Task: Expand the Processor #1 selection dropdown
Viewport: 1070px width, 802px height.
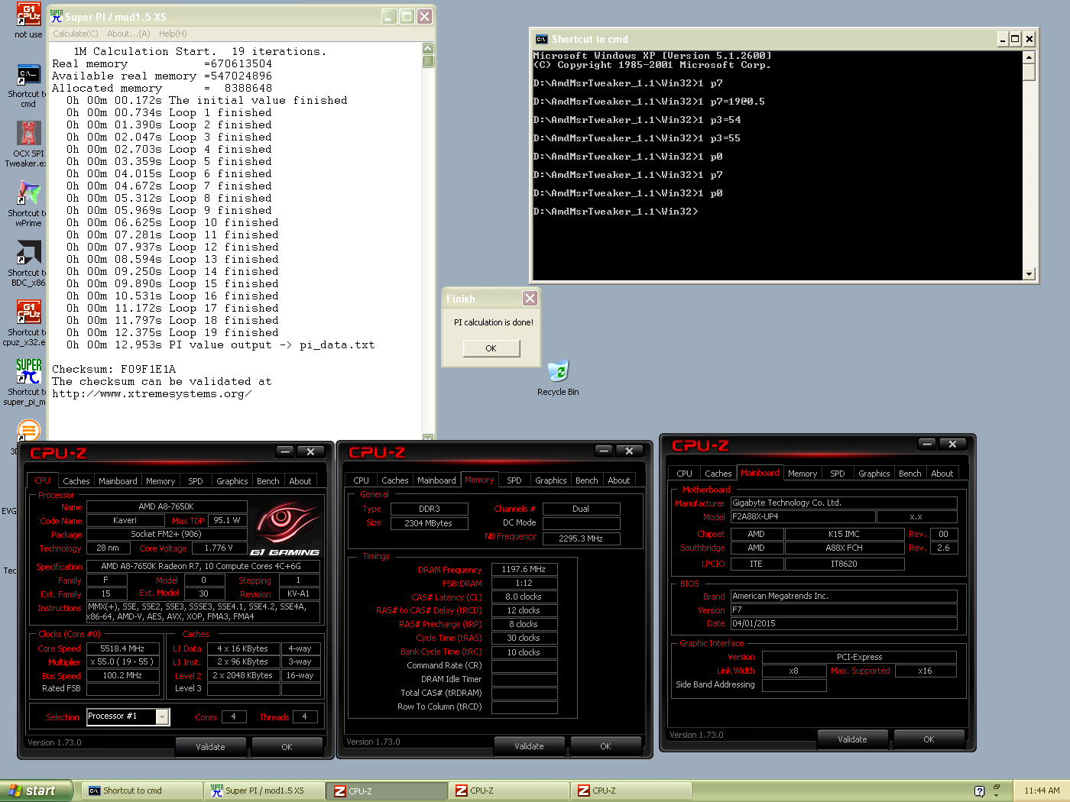Action: [x=162, y=716]
